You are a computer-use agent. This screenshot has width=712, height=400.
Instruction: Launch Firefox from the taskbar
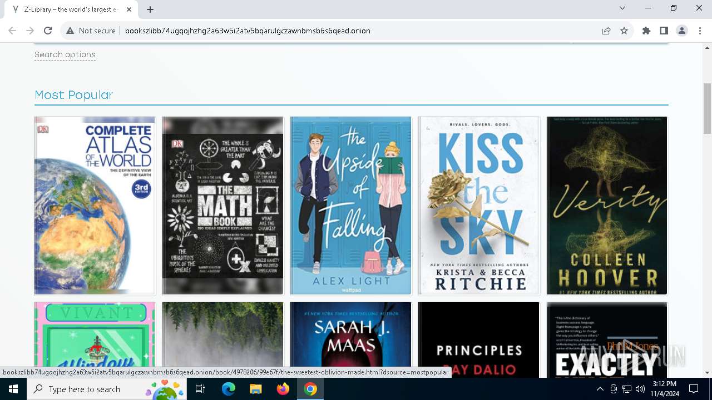[283, 389]
